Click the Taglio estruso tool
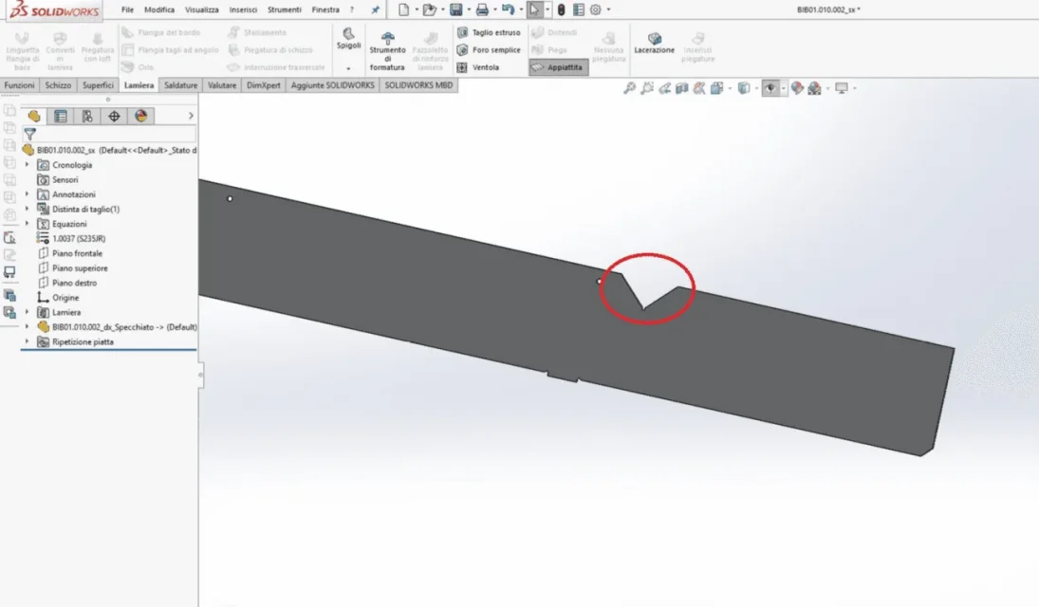Screen dimensions: 1039x607 (489, 32)
